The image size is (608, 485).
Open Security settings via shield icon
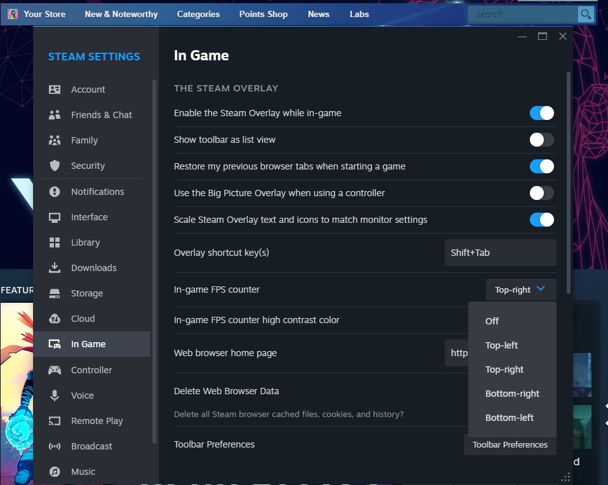55,166
